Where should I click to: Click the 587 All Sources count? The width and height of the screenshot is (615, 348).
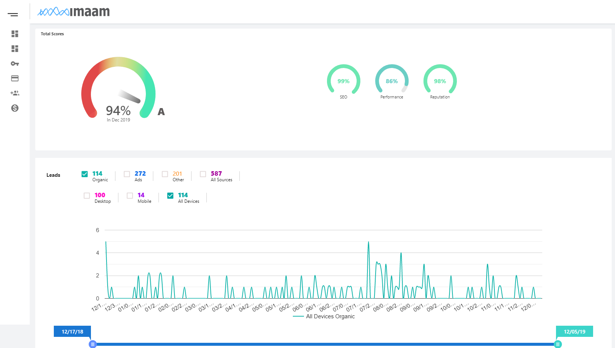tap(216, 173)
